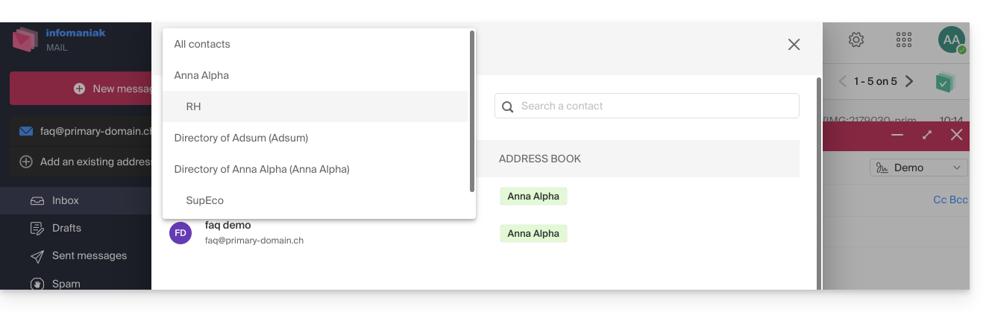Click the dropdown list scrollbar
Image resolution: width=992 pixels, height=312 pixels.
pos(472,112)
